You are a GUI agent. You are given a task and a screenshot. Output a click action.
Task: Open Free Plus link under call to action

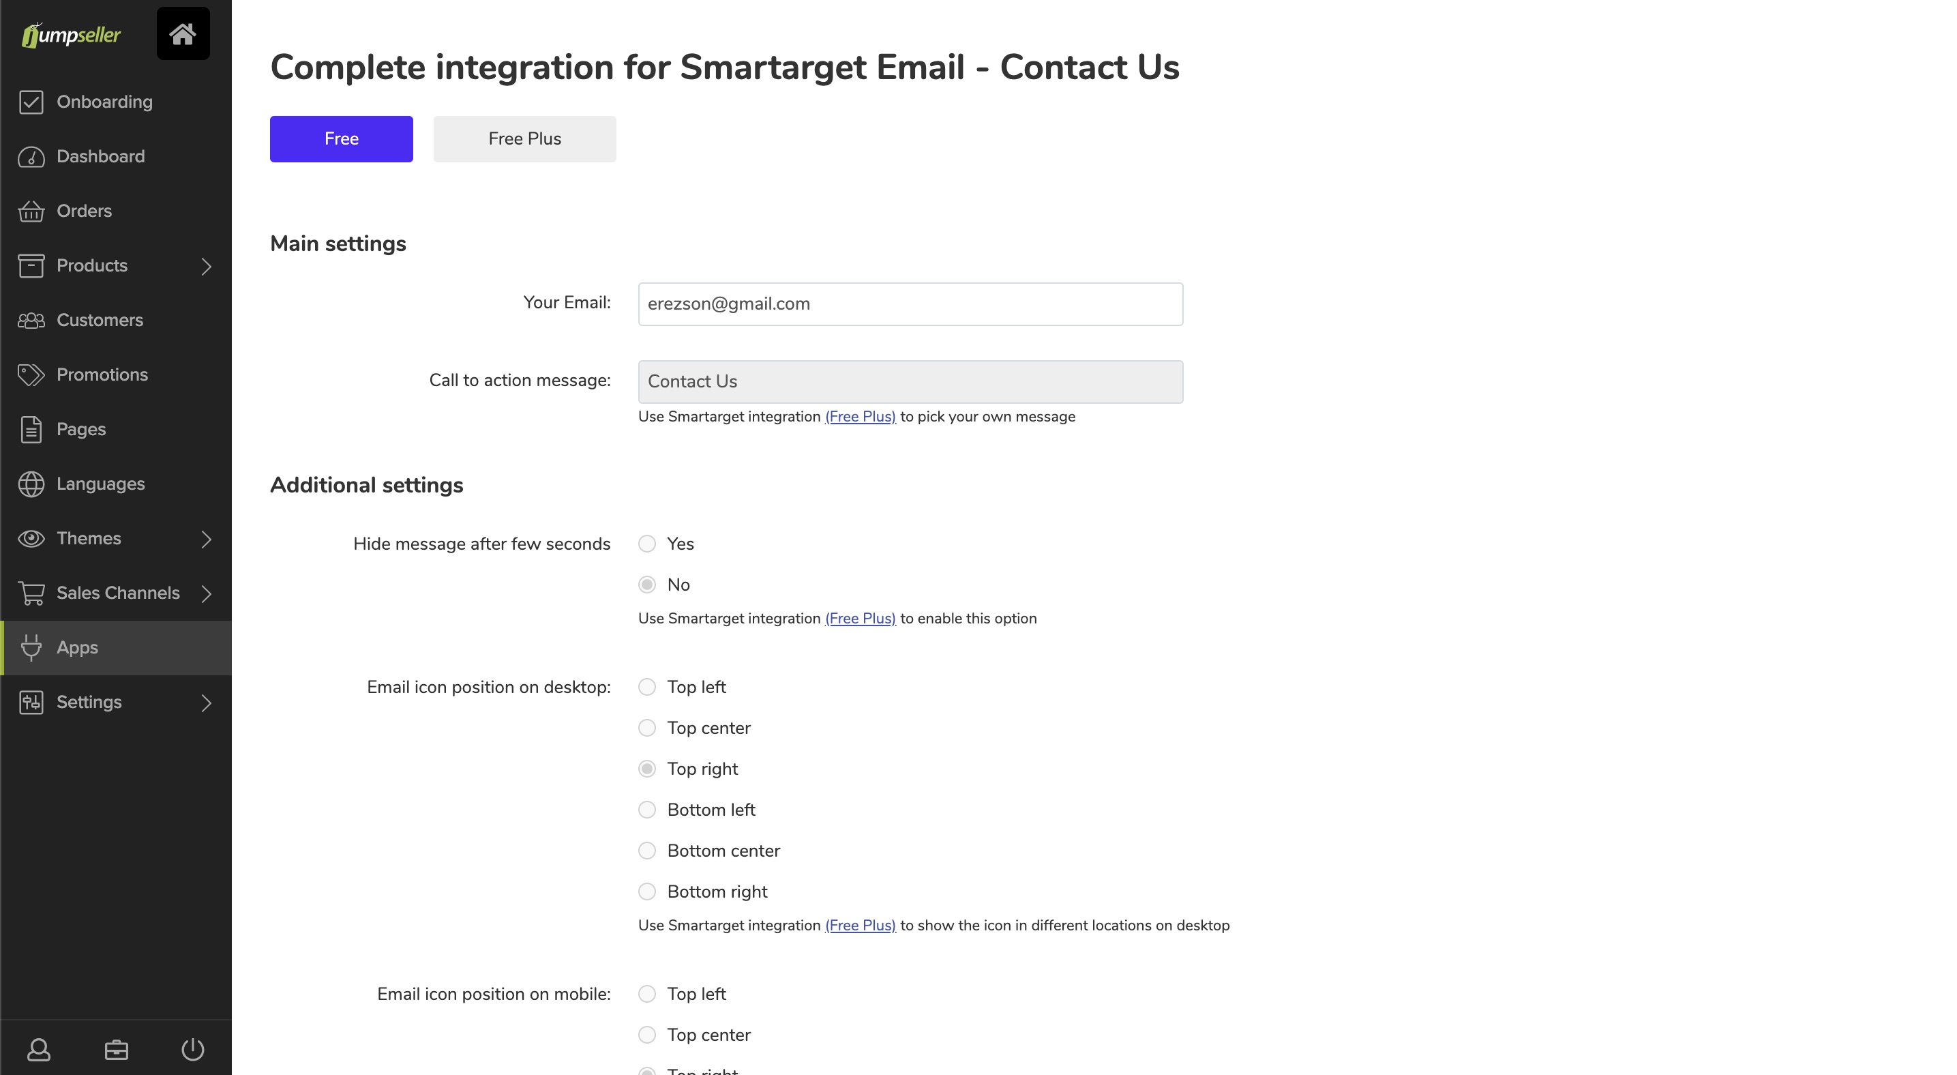(x=861, y=417)
